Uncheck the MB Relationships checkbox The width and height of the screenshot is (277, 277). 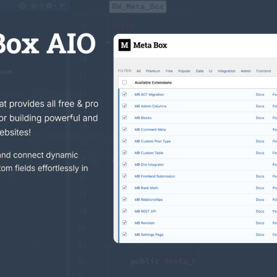(x=124, y=199)
